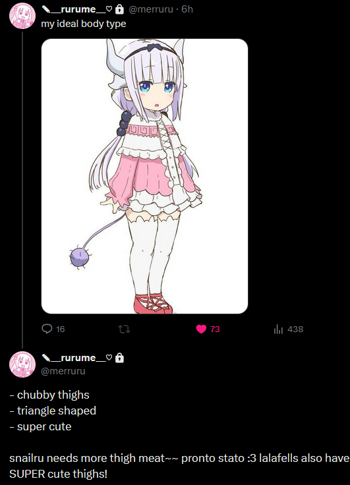The height and width of the screenshot is (485, 350).
Task: Click the retweet icon under the image
Action: pos(124,329)
